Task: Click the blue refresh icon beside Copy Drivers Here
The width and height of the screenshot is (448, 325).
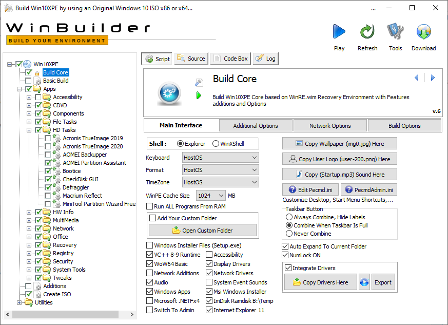Action: [364, 282]
